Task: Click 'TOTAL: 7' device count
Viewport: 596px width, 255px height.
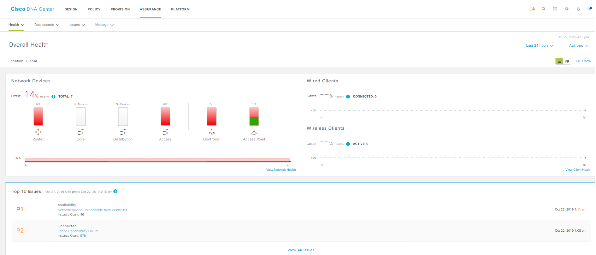Action: pyautogui.click(x=66, y=97)
